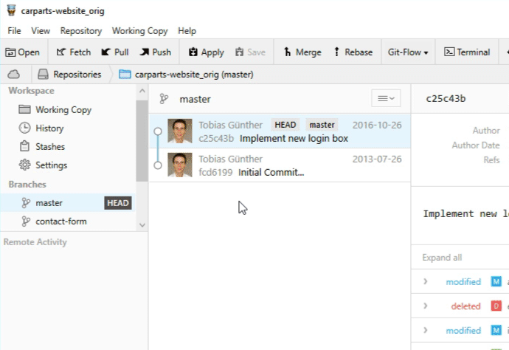Select the Initial Commit fcd6199 row
This screenshot has width=509, height=350.
pyautogui.click(x=280, y=165)
